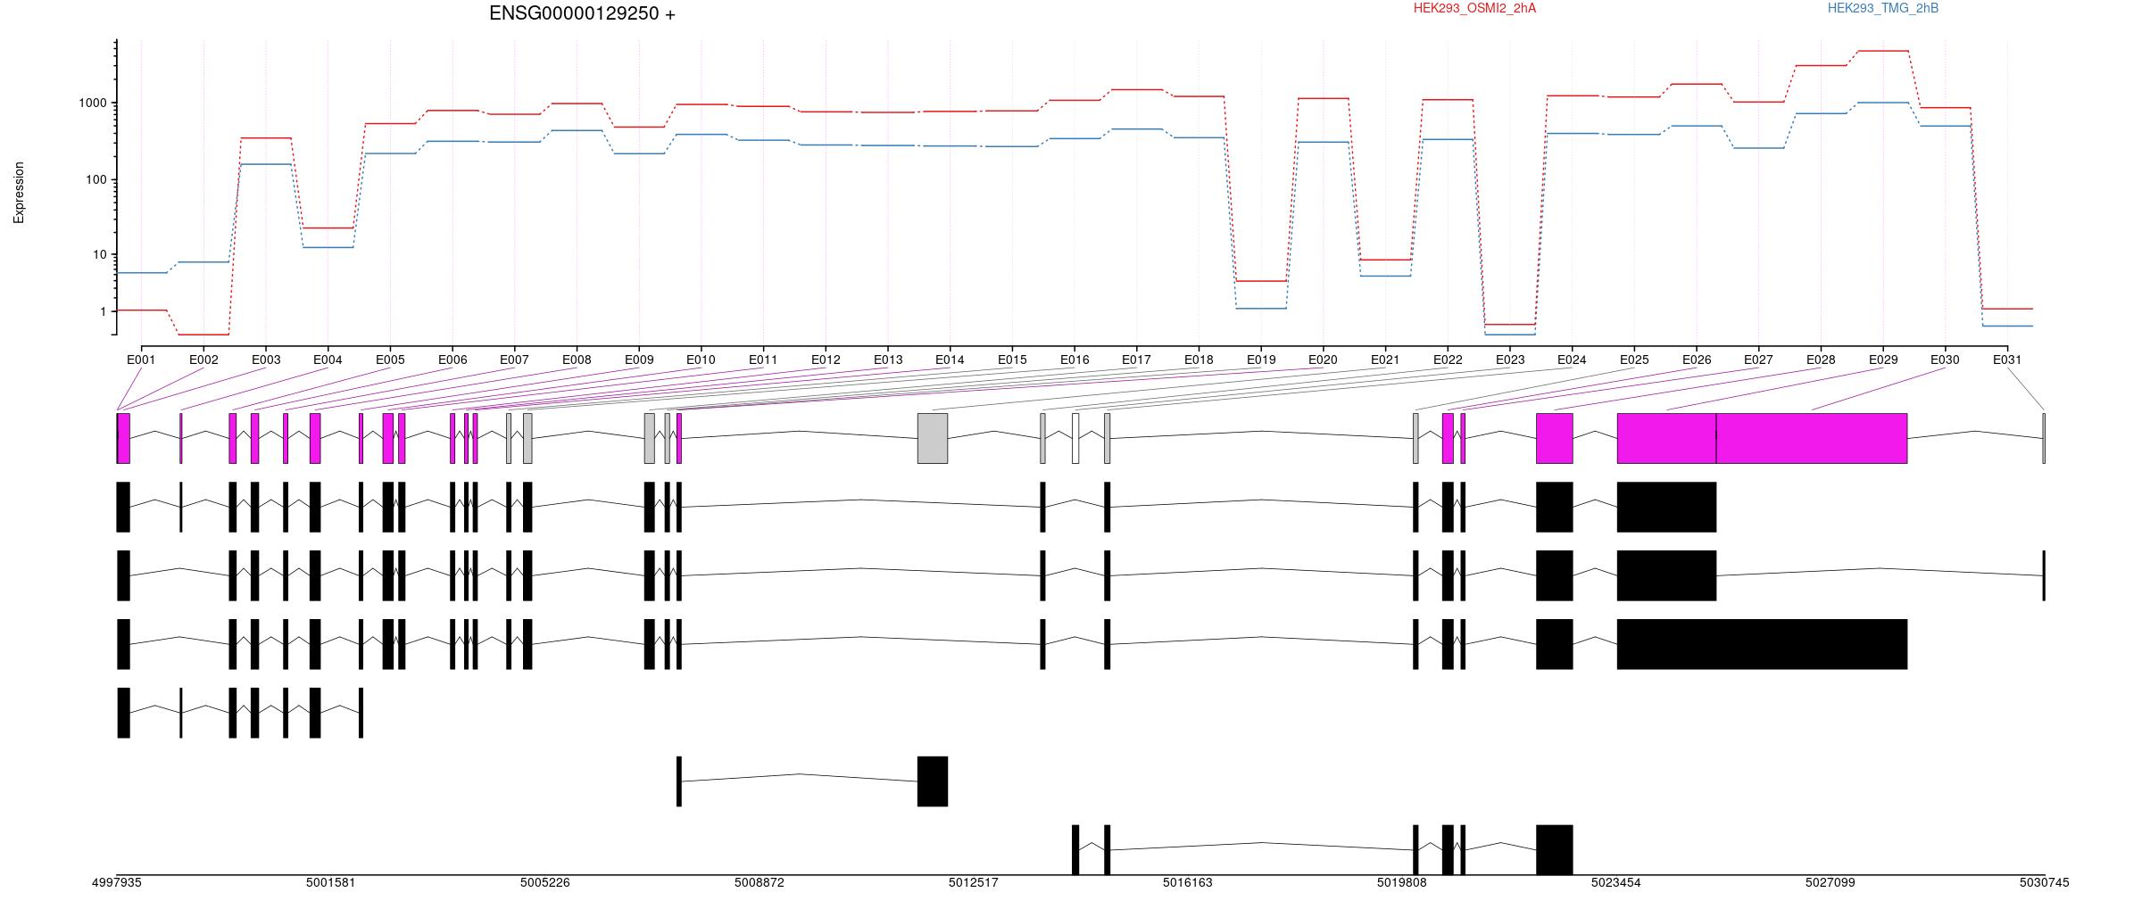Click exon label E031
The height and width of the screenshot is (901, 2142).
coord(2007,360)
